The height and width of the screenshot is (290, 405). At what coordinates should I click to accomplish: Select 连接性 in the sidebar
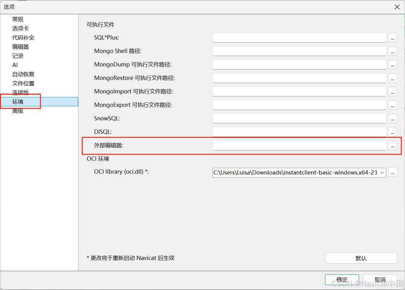21,92
